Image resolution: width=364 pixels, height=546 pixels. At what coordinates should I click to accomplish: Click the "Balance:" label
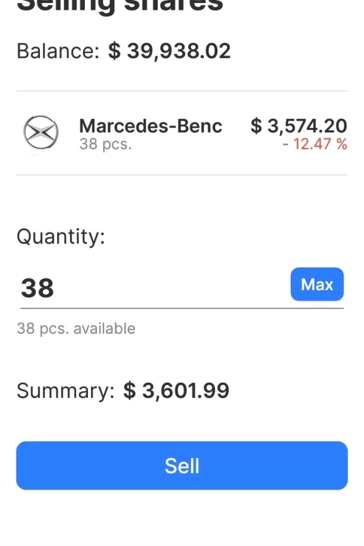coord(58,51)
